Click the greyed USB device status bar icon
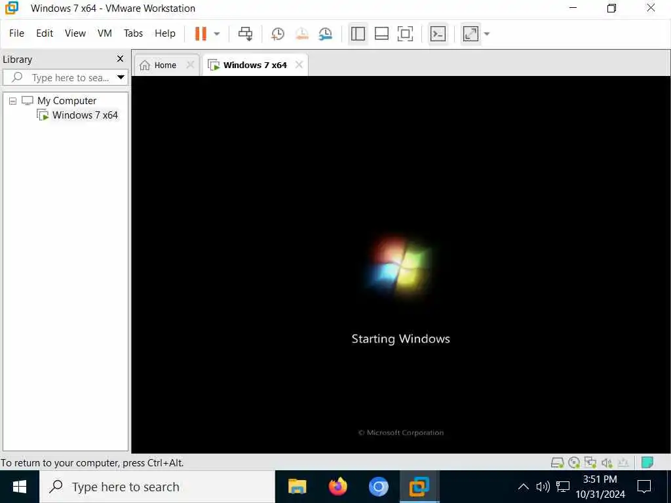 (x=623, y=462)
